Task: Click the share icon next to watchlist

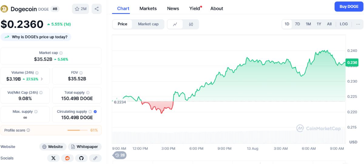Action: [96, 9]
